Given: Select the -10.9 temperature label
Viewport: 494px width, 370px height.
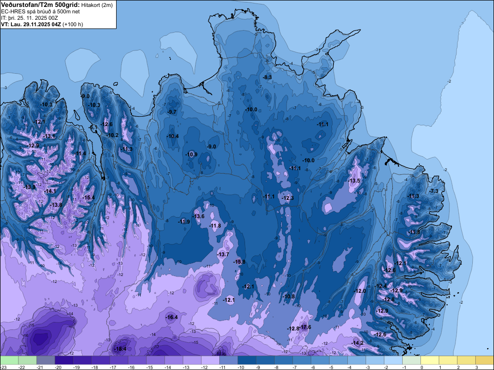Looking at the screenshot, I should point(192,154).
